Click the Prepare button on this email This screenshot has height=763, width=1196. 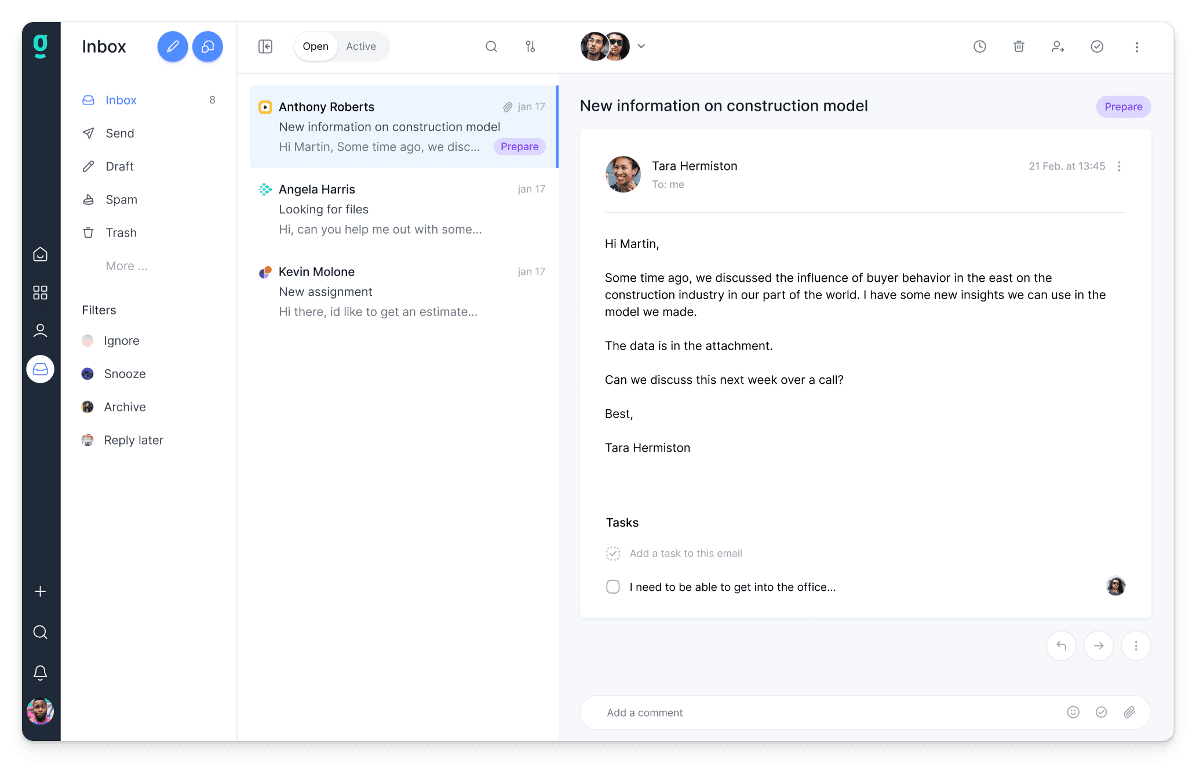(1124, 106)
